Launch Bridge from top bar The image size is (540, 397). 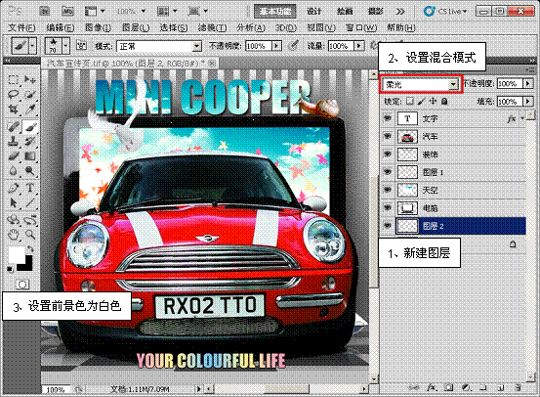click(44, 12)
